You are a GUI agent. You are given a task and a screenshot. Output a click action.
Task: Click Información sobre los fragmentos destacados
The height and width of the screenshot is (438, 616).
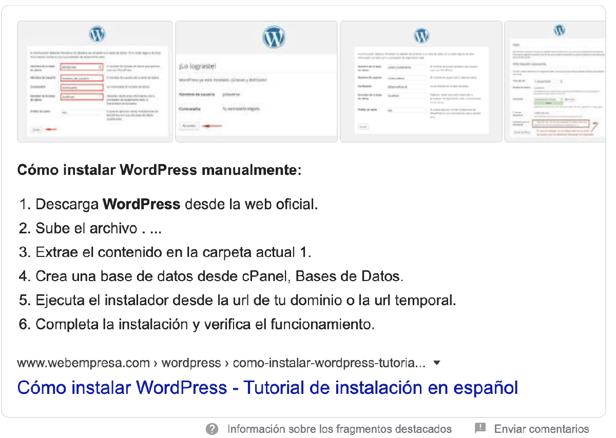point(338,429)
